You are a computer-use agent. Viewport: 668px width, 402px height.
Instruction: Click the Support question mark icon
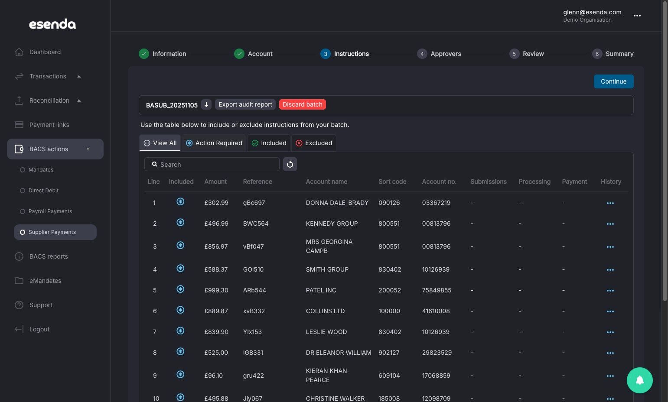(x=19, y=305)
